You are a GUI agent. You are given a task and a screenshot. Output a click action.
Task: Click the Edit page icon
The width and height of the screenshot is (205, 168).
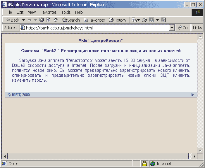click(x=151, y=20)
